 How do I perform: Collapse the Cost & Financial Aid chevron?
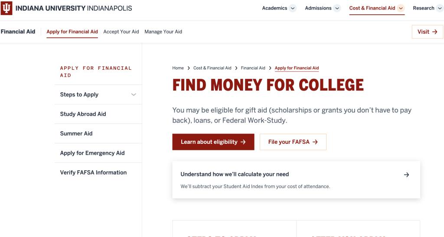(401, 8)
